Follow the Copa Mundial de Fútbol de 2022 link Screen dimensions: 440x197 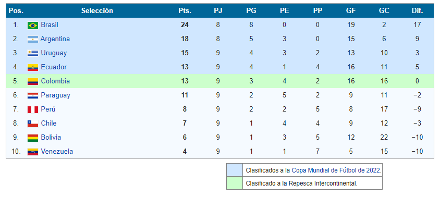click(336, 170)
